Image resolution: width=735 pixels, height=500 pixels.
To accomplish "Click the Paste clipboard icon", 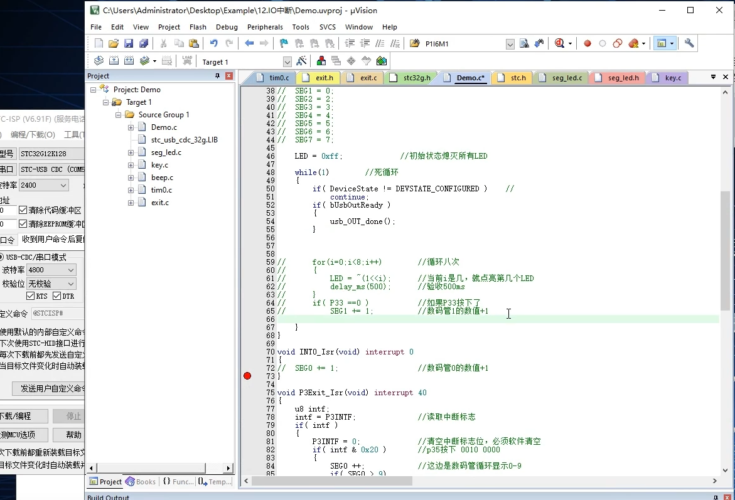I will (x=193, y=43).
